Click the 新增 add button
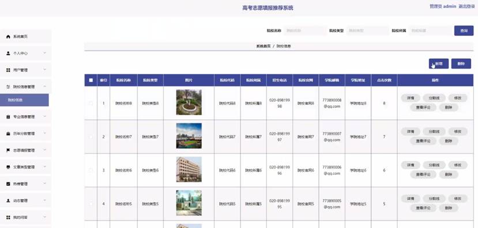The height and width of the screenshot is (228, 478). pos(438,64)
